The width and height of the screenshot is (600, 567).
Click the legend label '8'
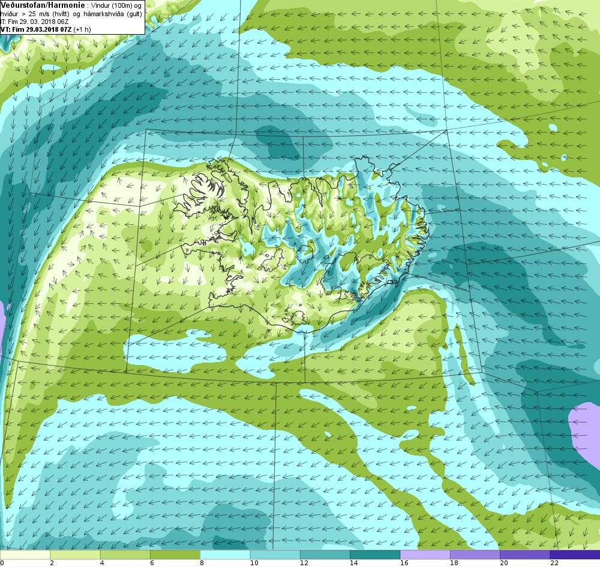pyautogui.click(x=202, y=563)
